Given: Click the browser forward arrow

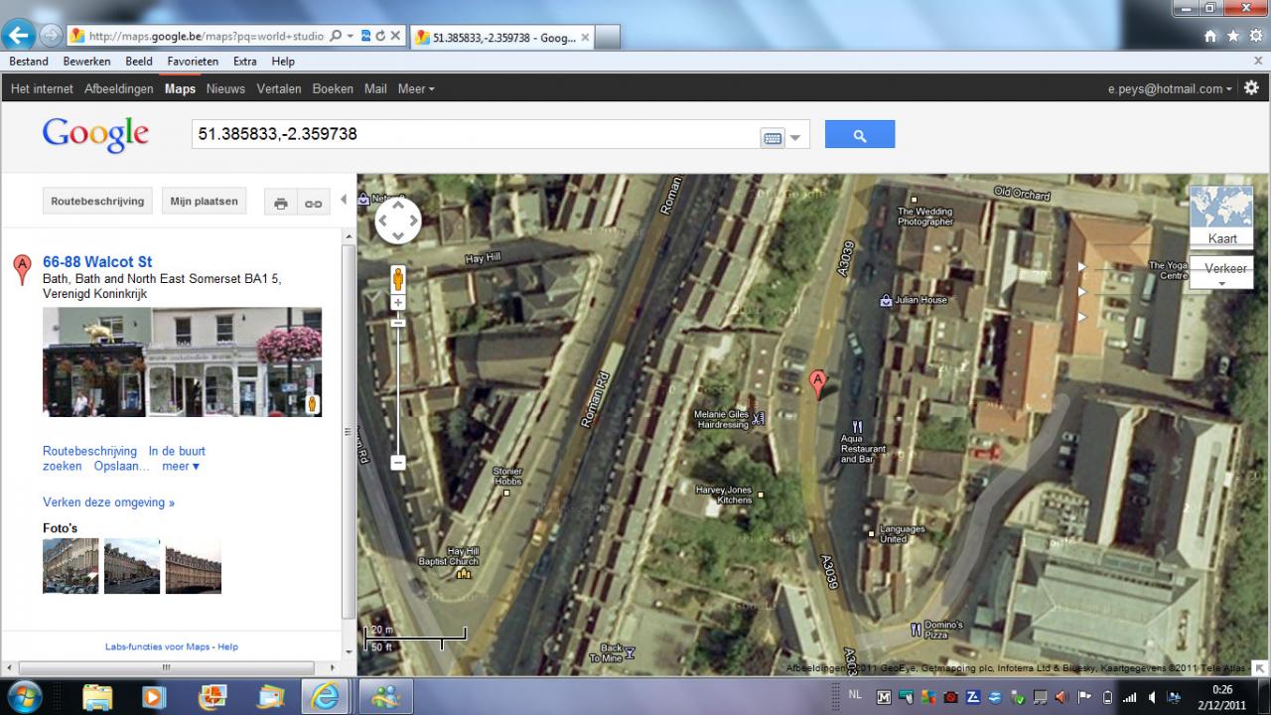Looking at the screenshot, I should (50, 36).
